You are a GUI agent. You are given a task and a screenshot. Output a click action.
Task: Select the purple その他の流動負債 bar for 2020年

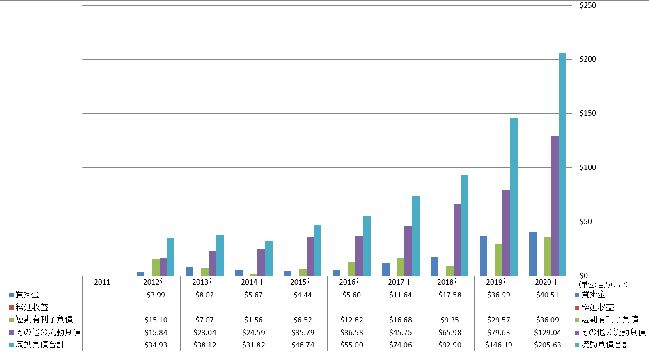pyautogui.click(x=555, y=206)
